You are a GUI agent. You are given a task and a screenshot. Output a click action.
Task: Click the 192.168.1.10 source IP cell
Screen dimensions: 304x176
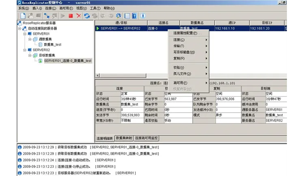(232, 28)
